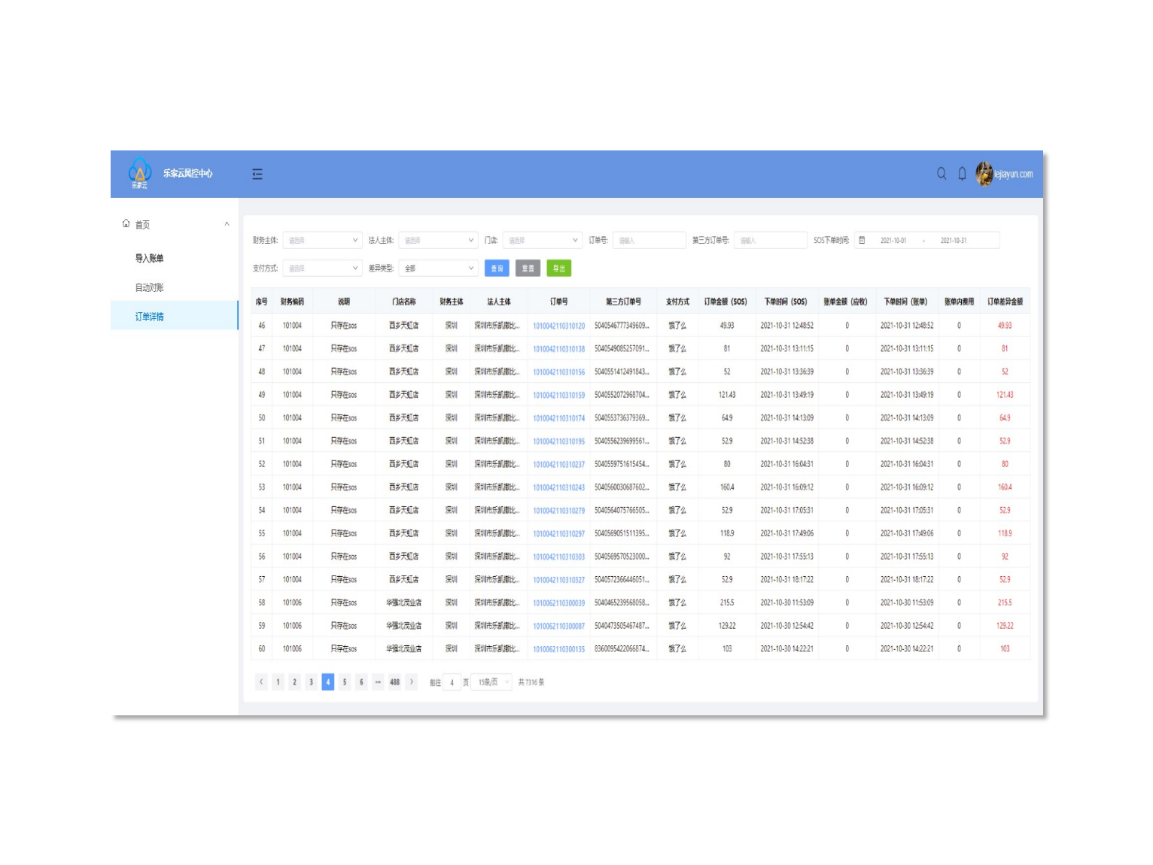Click the 订单号 input field
This screenshot has width=1153, height=865.
649,241
